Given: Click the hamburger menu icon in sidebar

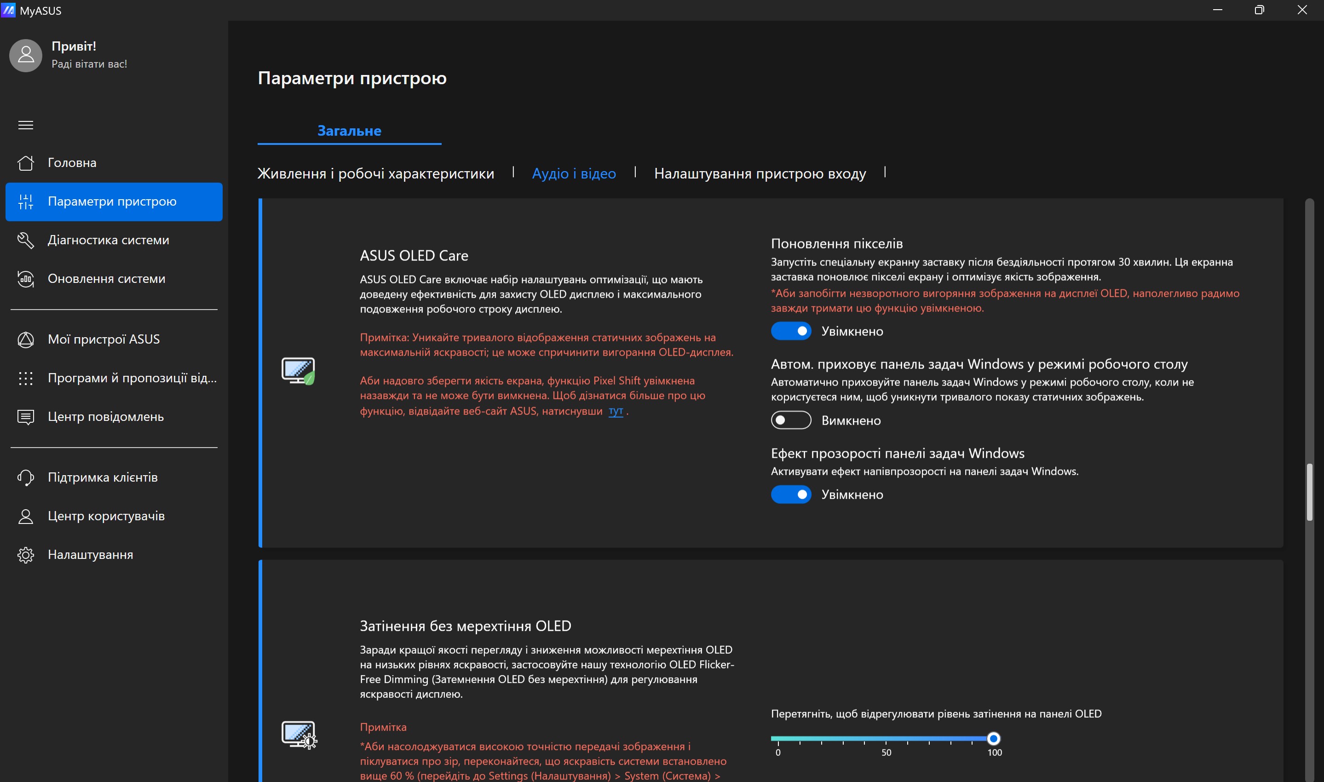Looking at the screenshot, I should click(x=25, y=125).
